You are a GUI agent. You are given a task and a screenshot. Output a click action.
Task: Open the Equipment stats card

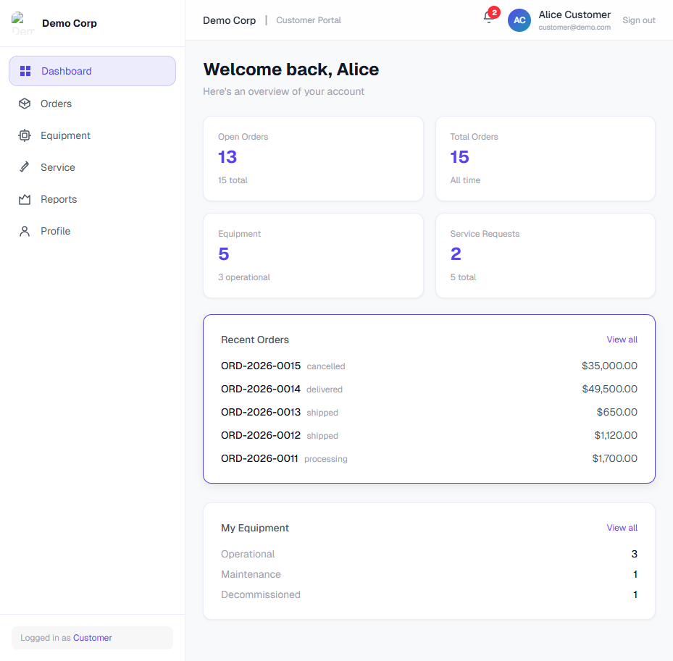pos(313,256)
